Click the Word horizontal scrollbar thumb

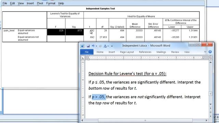pos(145,120)
